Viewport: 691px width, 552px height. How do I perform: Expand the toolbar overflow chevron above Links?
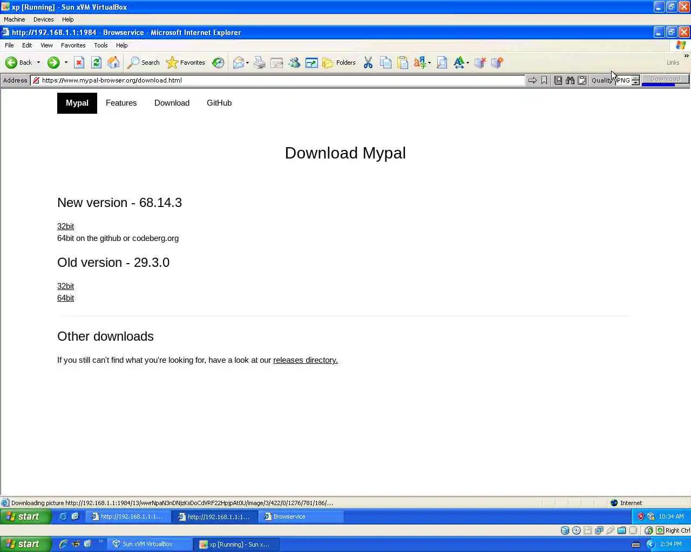click(x=686, y=56)
